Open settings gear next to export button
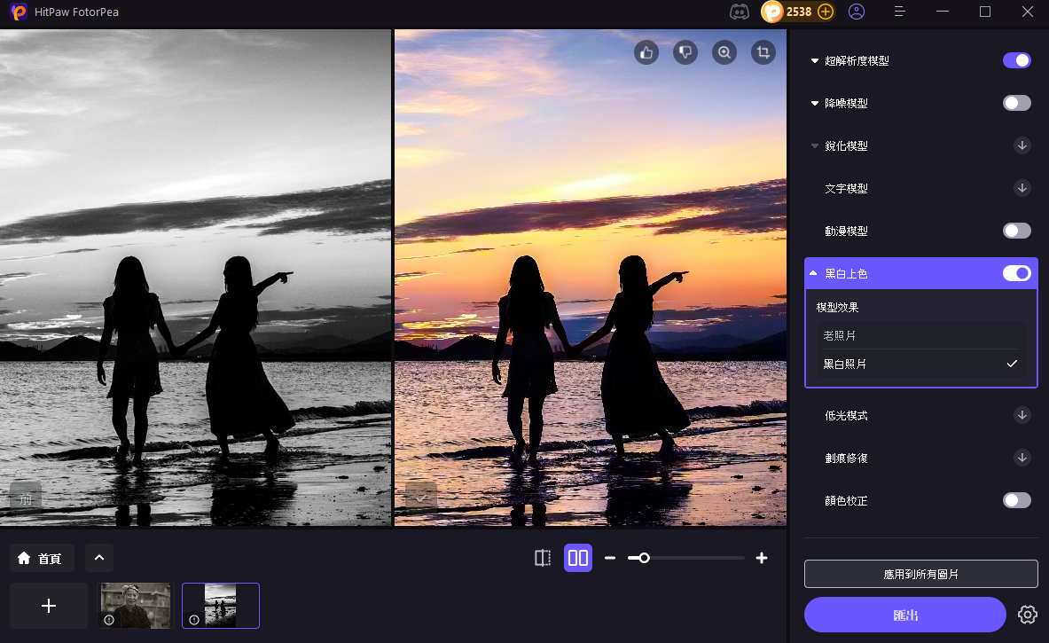The image size is (1049, 643). [1028, 614]
